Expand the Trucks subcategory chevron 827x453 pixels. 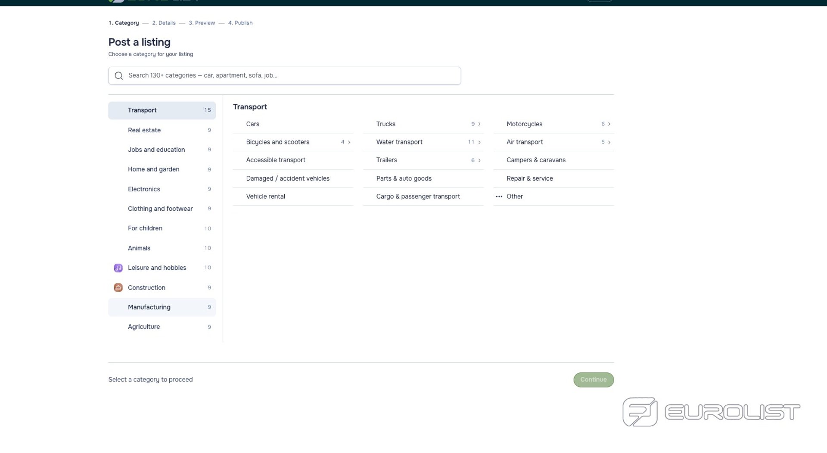pyautogui.click(x=479, y=124)
